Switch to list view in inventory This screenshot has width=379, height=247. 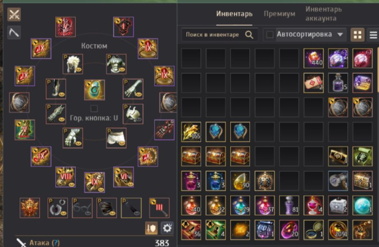tap(373, 35)
